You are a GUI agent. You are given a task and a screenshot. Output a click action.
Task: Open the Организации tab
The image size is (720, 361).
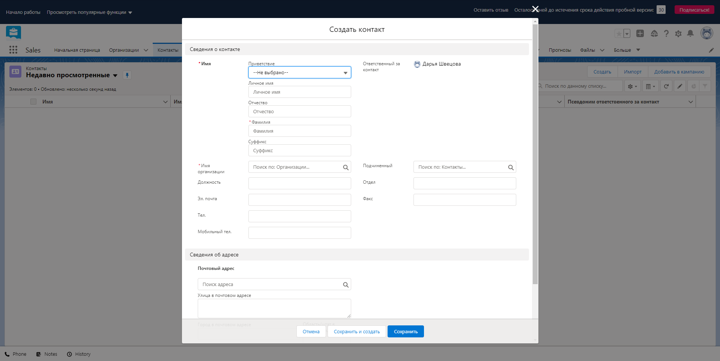[124, 50]
